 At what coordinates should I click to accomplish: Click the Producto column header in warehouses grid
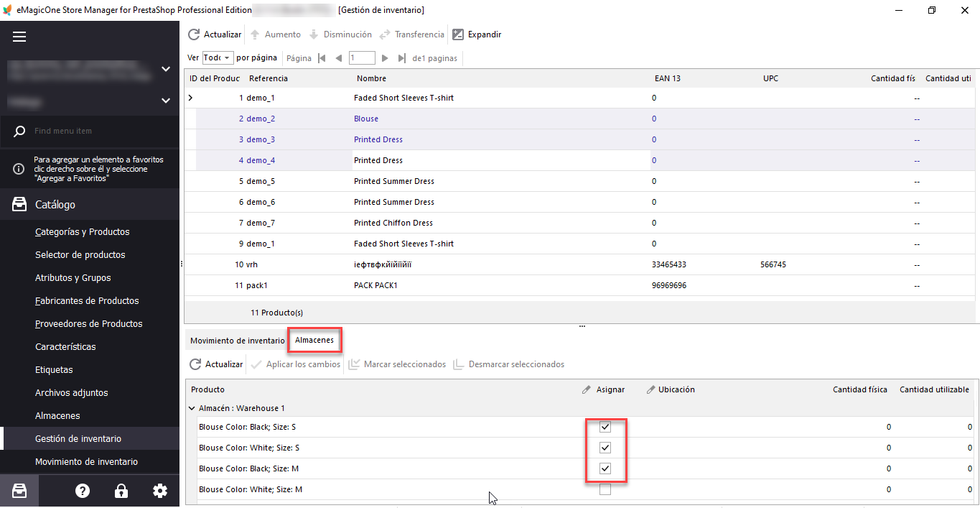[x=207, y=389]
